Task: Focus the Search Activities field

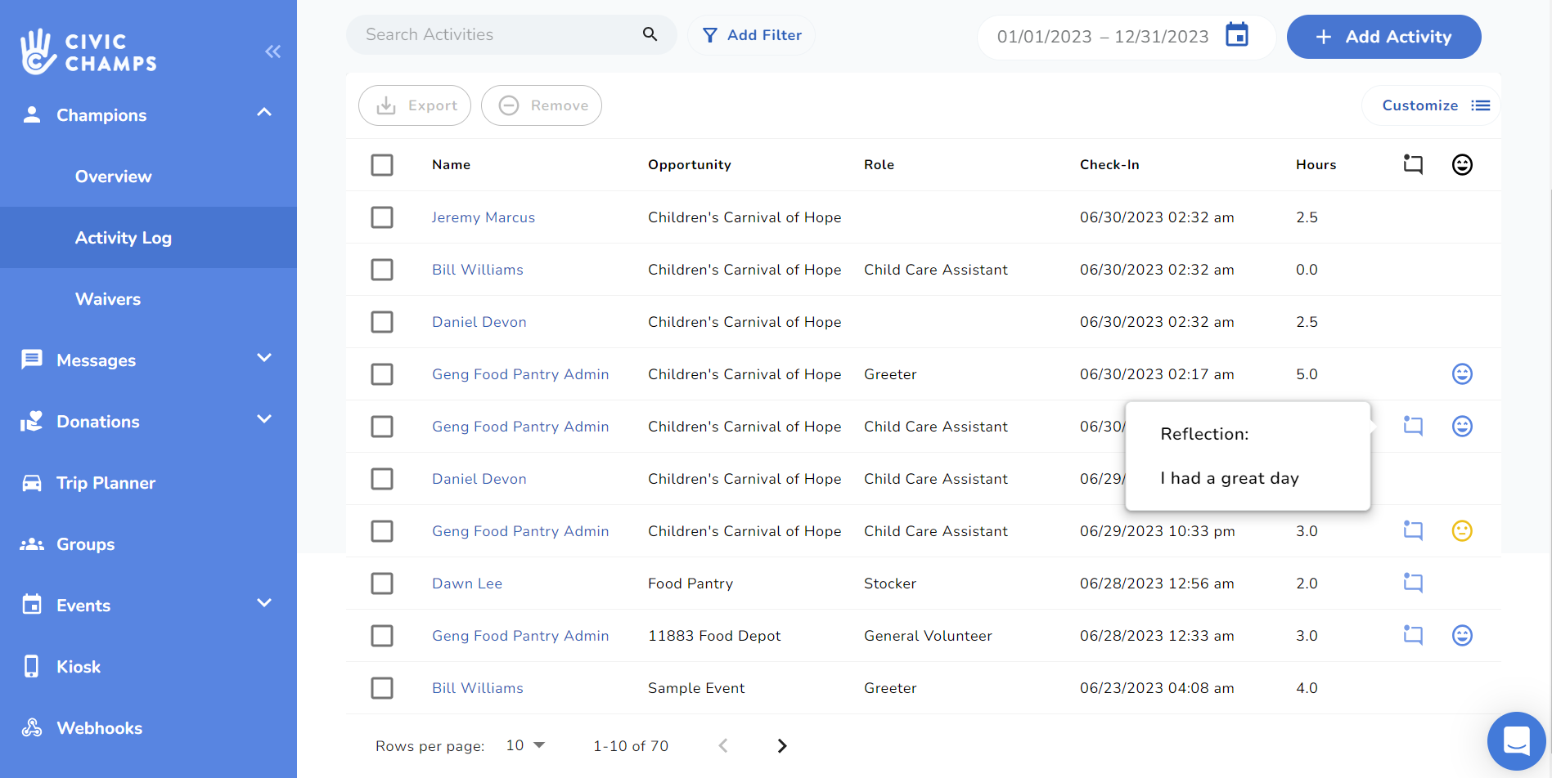Action: (x=499, y=34)
